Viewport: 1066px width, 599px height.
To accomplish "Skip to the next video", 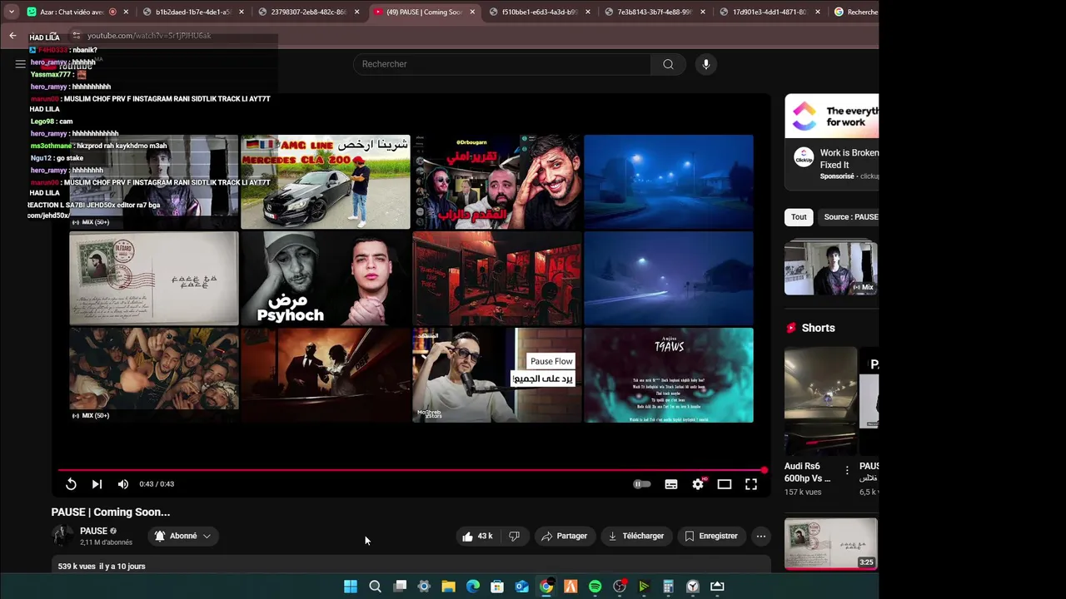I will click(97, 484).
